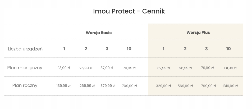The image size is (252, 109).
Task: Click the 139,99 zł yearly Basic price
Action: tap(63, 86)
